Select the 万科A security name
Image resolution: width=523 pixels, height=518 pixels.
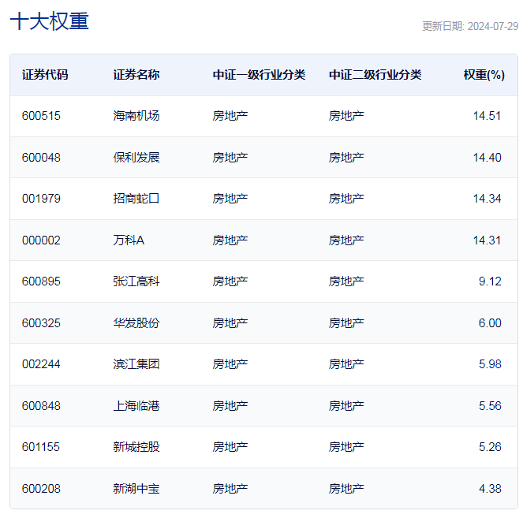[x=129, y=240]
